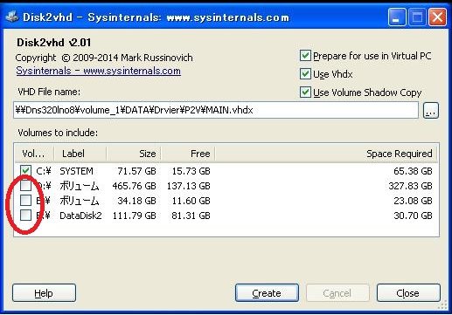
Task: Check the 34.18 GB volume checkbox
Action: (25, 201)
